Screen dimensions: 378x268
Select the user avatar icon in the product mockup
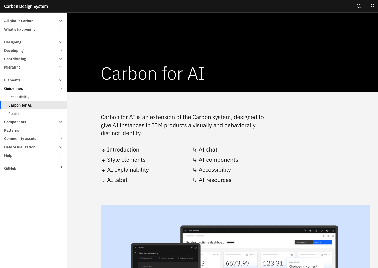[327, 231]
